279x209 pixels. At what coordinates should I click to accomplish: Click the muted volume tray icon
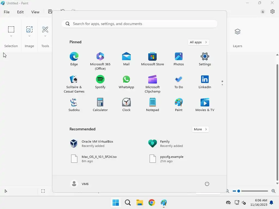tap(244, 202)
